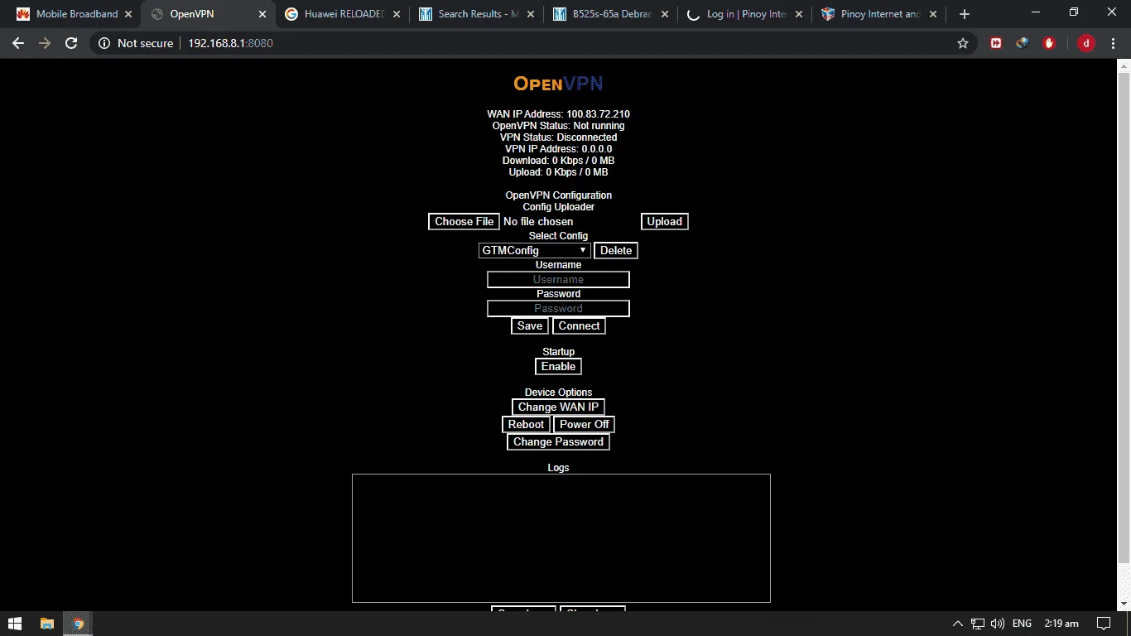The height and width of the screenshot is (636, 1131).
Task: Open the network status tray icon
Action: [x=978, y=624]
